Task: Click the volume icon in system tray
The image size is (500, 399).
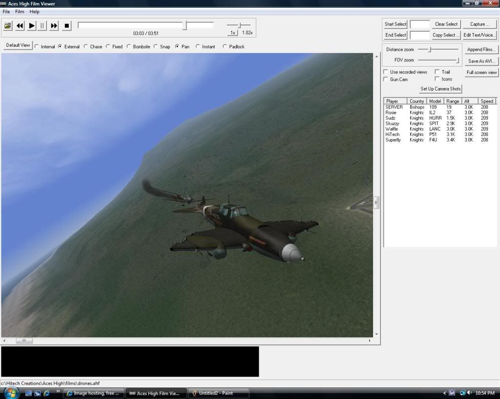Action: [469, 393]
